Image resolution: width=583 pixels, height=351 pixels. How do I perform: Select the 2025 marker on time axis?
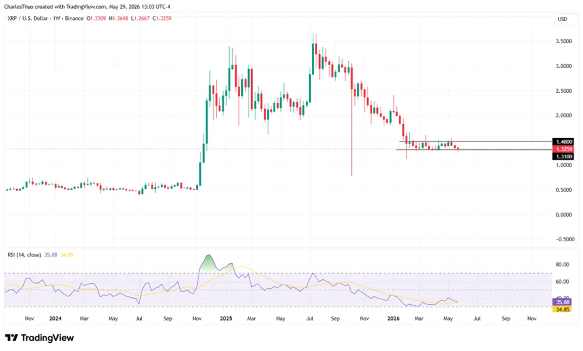click(x=226, y=319)
